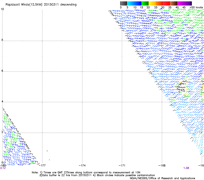Image resolution: width=204 pixels, height=180 pixels.
Task: Click the longitude axis label "-171"
Action: pos(122,166)
